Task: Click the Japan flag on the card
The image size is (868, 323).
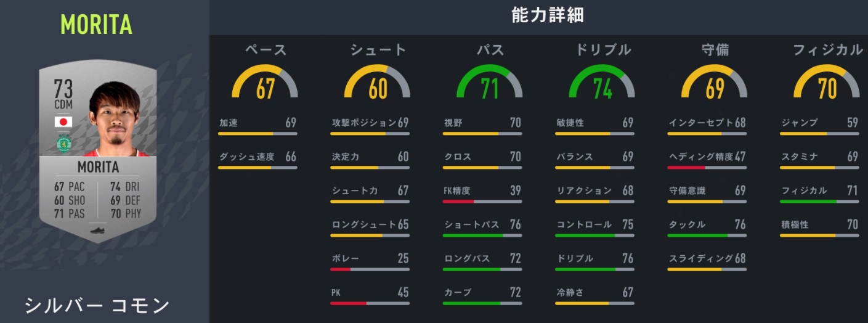Action: [63, 121]
